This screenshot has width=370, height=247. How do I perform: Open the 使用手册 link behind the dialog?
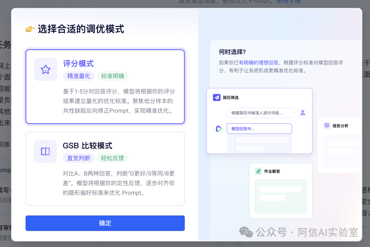click(288, 2)
